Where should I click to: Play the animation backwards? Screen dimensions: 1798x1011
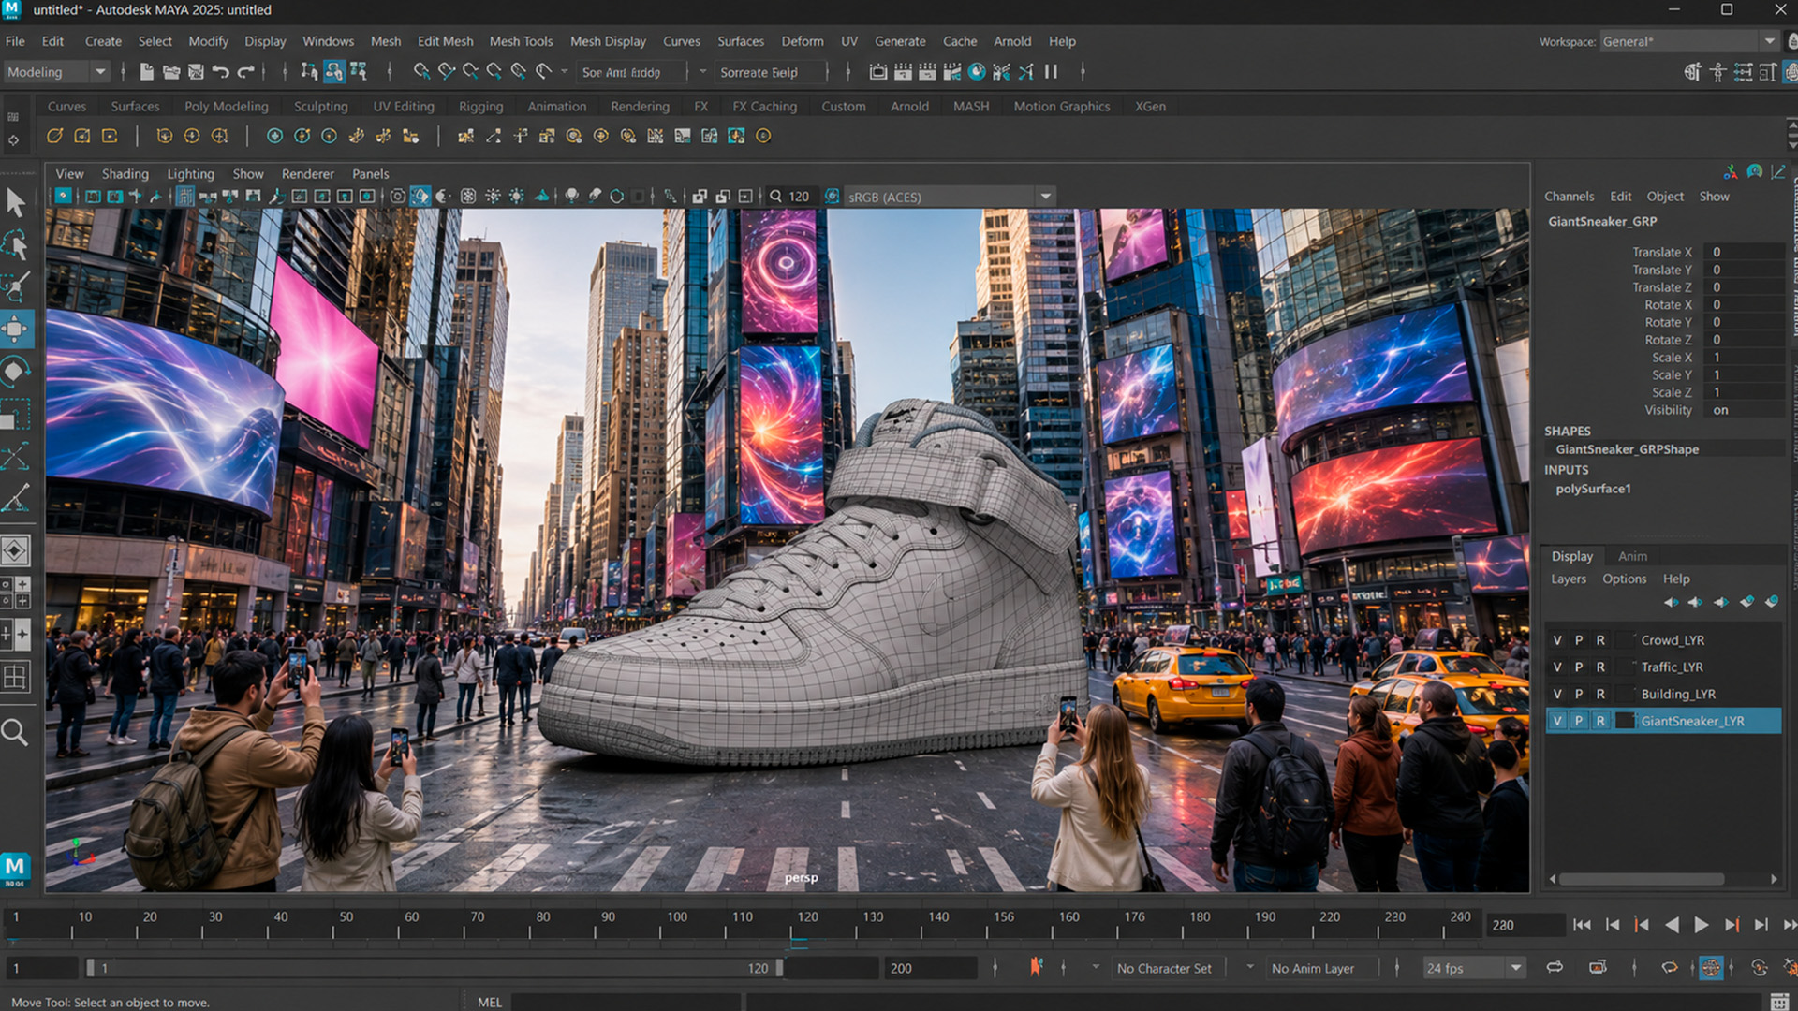(1673, 925)
